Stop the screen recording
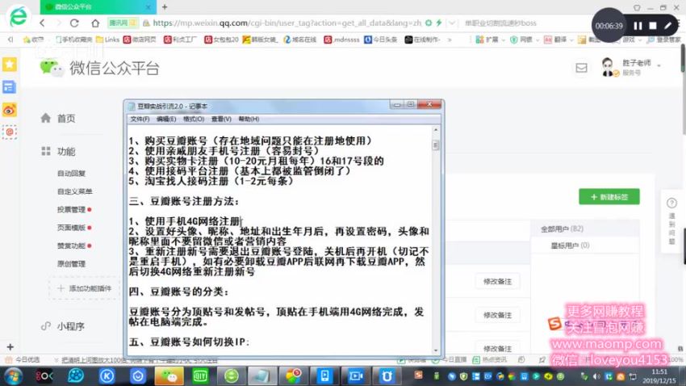 point(653,26)
